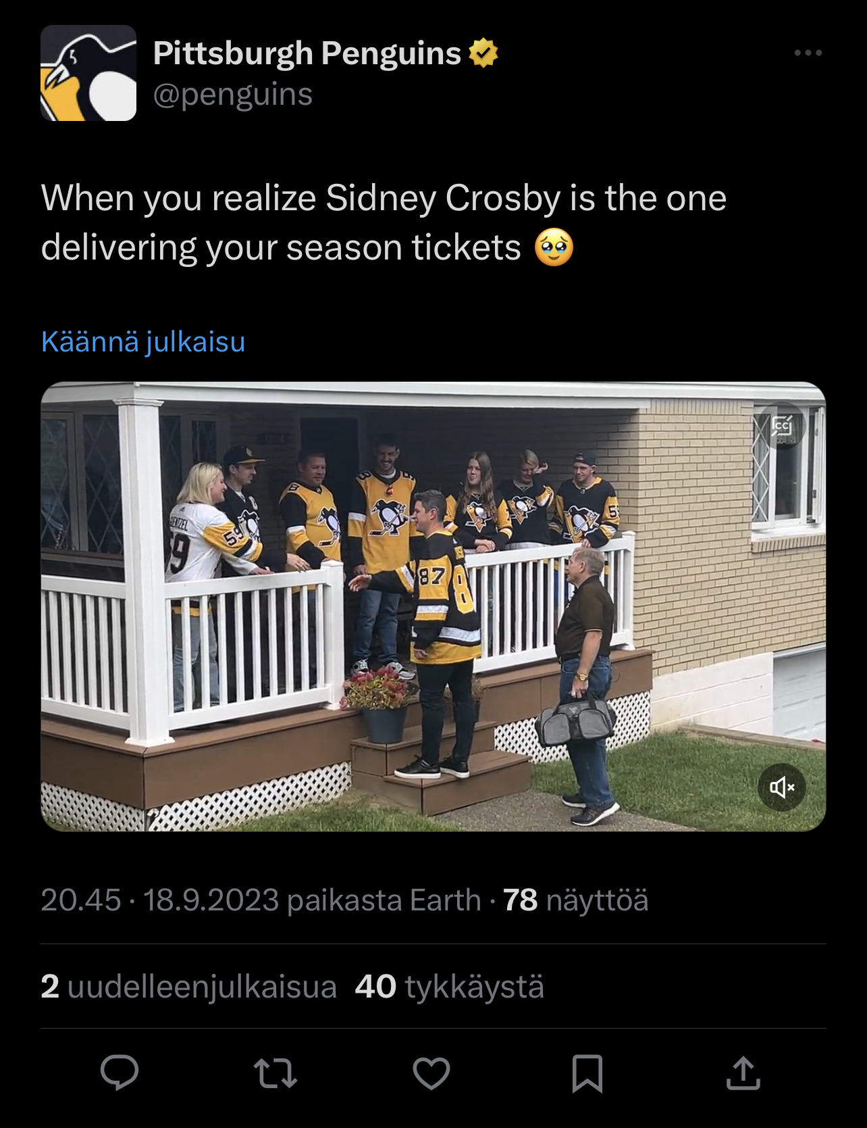The width and height of the screenshot is (867, 1128).
Task: Click the Pittsburgh Penguins display name
Action: pyautogui.click(x=307, y=53)
